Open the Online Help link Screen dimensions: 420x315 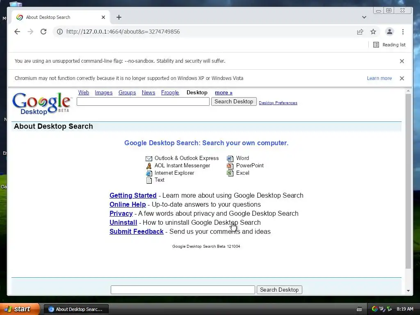128,204
